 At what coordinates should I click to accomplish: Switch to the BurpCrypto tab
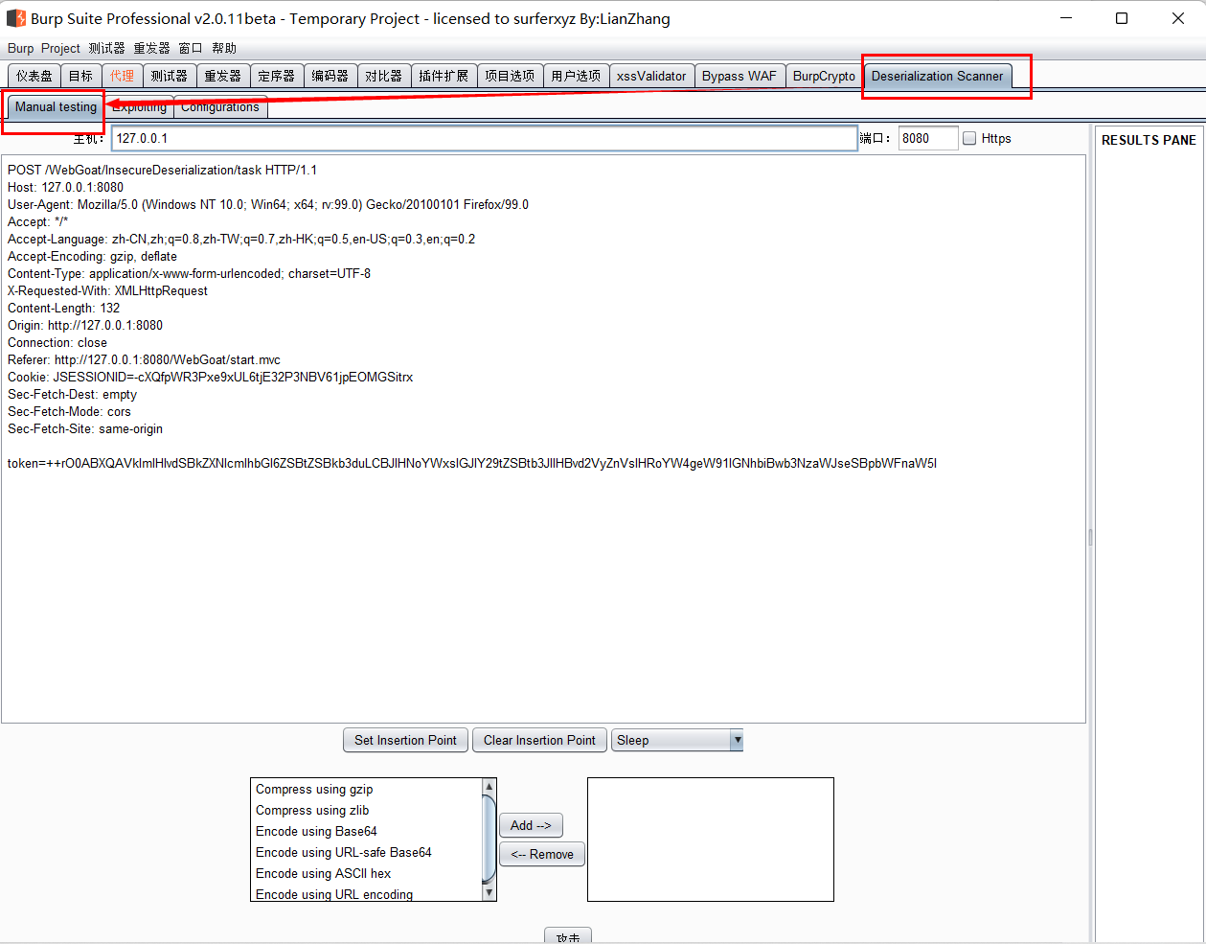click(x=824, y=76)
